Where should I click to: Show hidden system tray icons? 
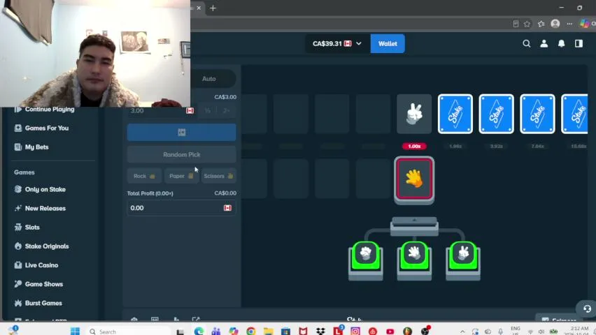click(462, 332)
